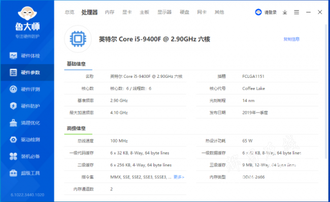The image size is (330, 202).
Task: Click the 一级代码缓存 value 6 x 32 KB
Action: pyautogui.click(x=140, y=153)
